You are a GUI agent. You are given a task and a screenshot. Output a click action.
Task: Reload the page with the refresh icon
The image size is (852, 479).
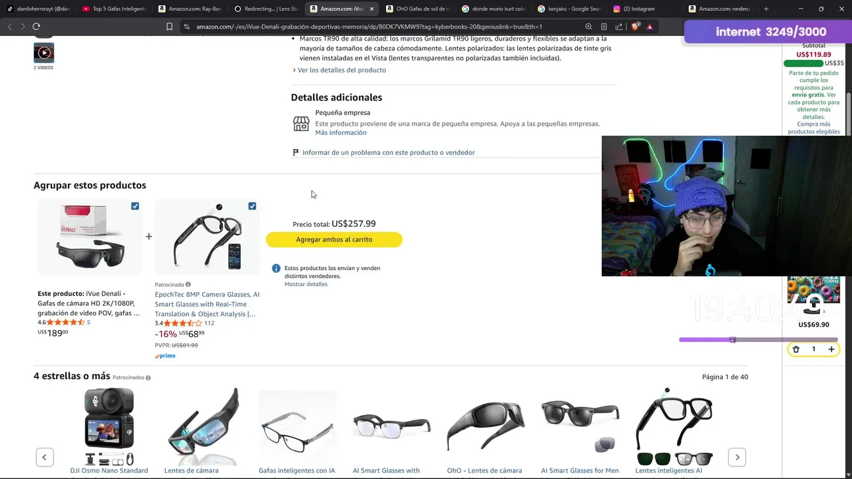(x=36, y=27)
